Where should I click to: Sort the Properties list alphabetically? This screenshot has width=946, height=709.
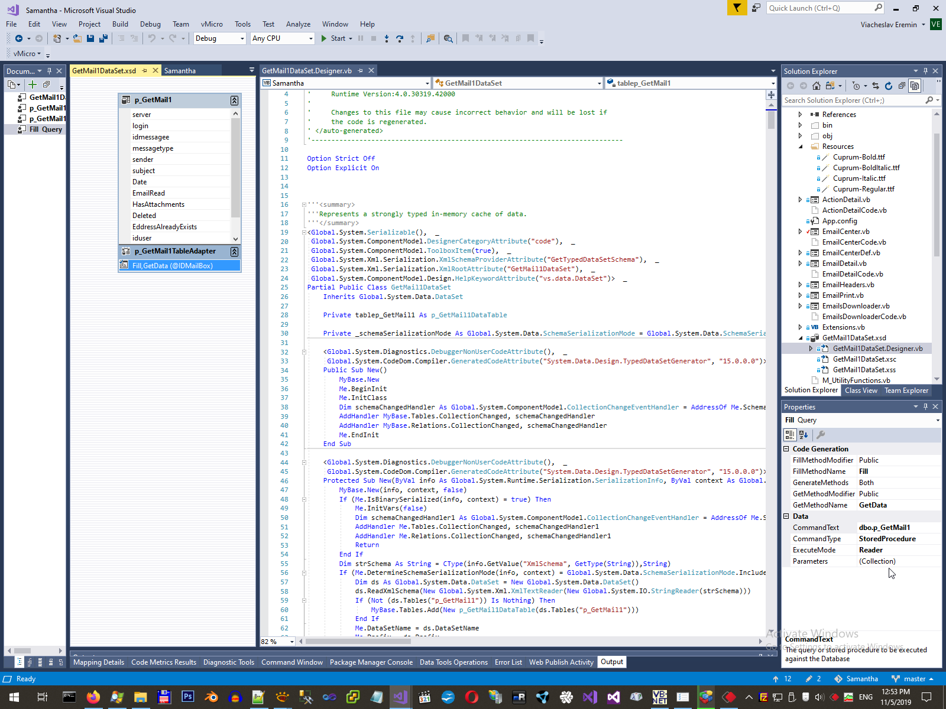[x=804, y=435]
